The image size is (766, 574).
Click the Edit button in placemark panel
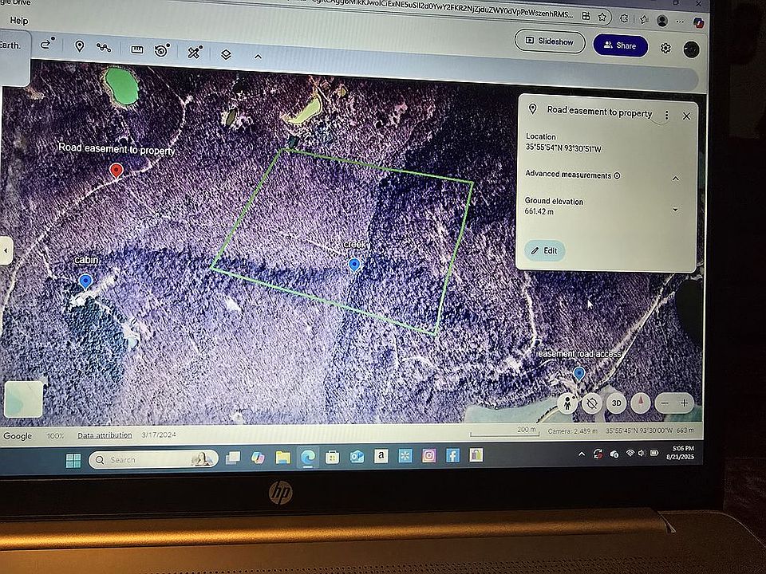(x=545, y=250)
